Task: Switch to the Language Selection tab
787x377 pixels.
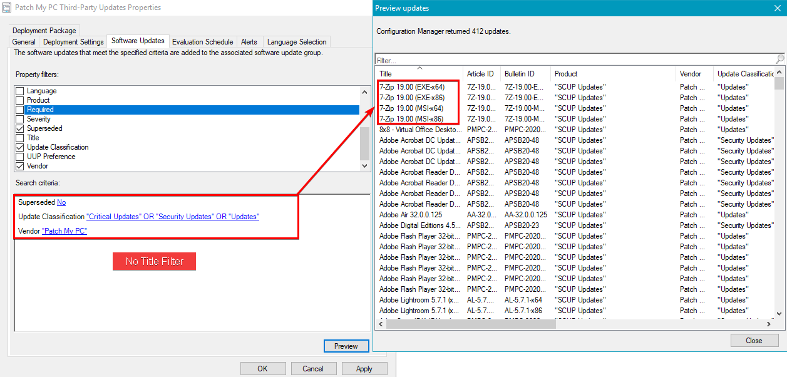Action: (297, 42)
